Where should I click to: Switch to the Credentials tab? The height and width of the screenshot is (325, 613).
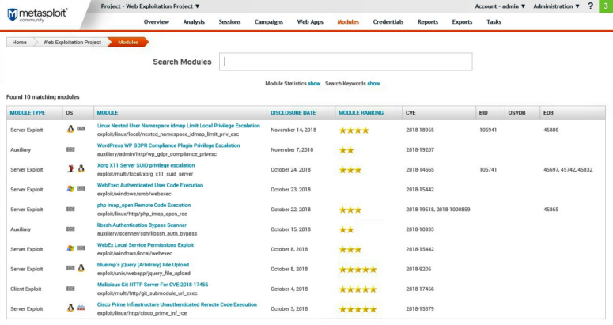pos(388,22)
